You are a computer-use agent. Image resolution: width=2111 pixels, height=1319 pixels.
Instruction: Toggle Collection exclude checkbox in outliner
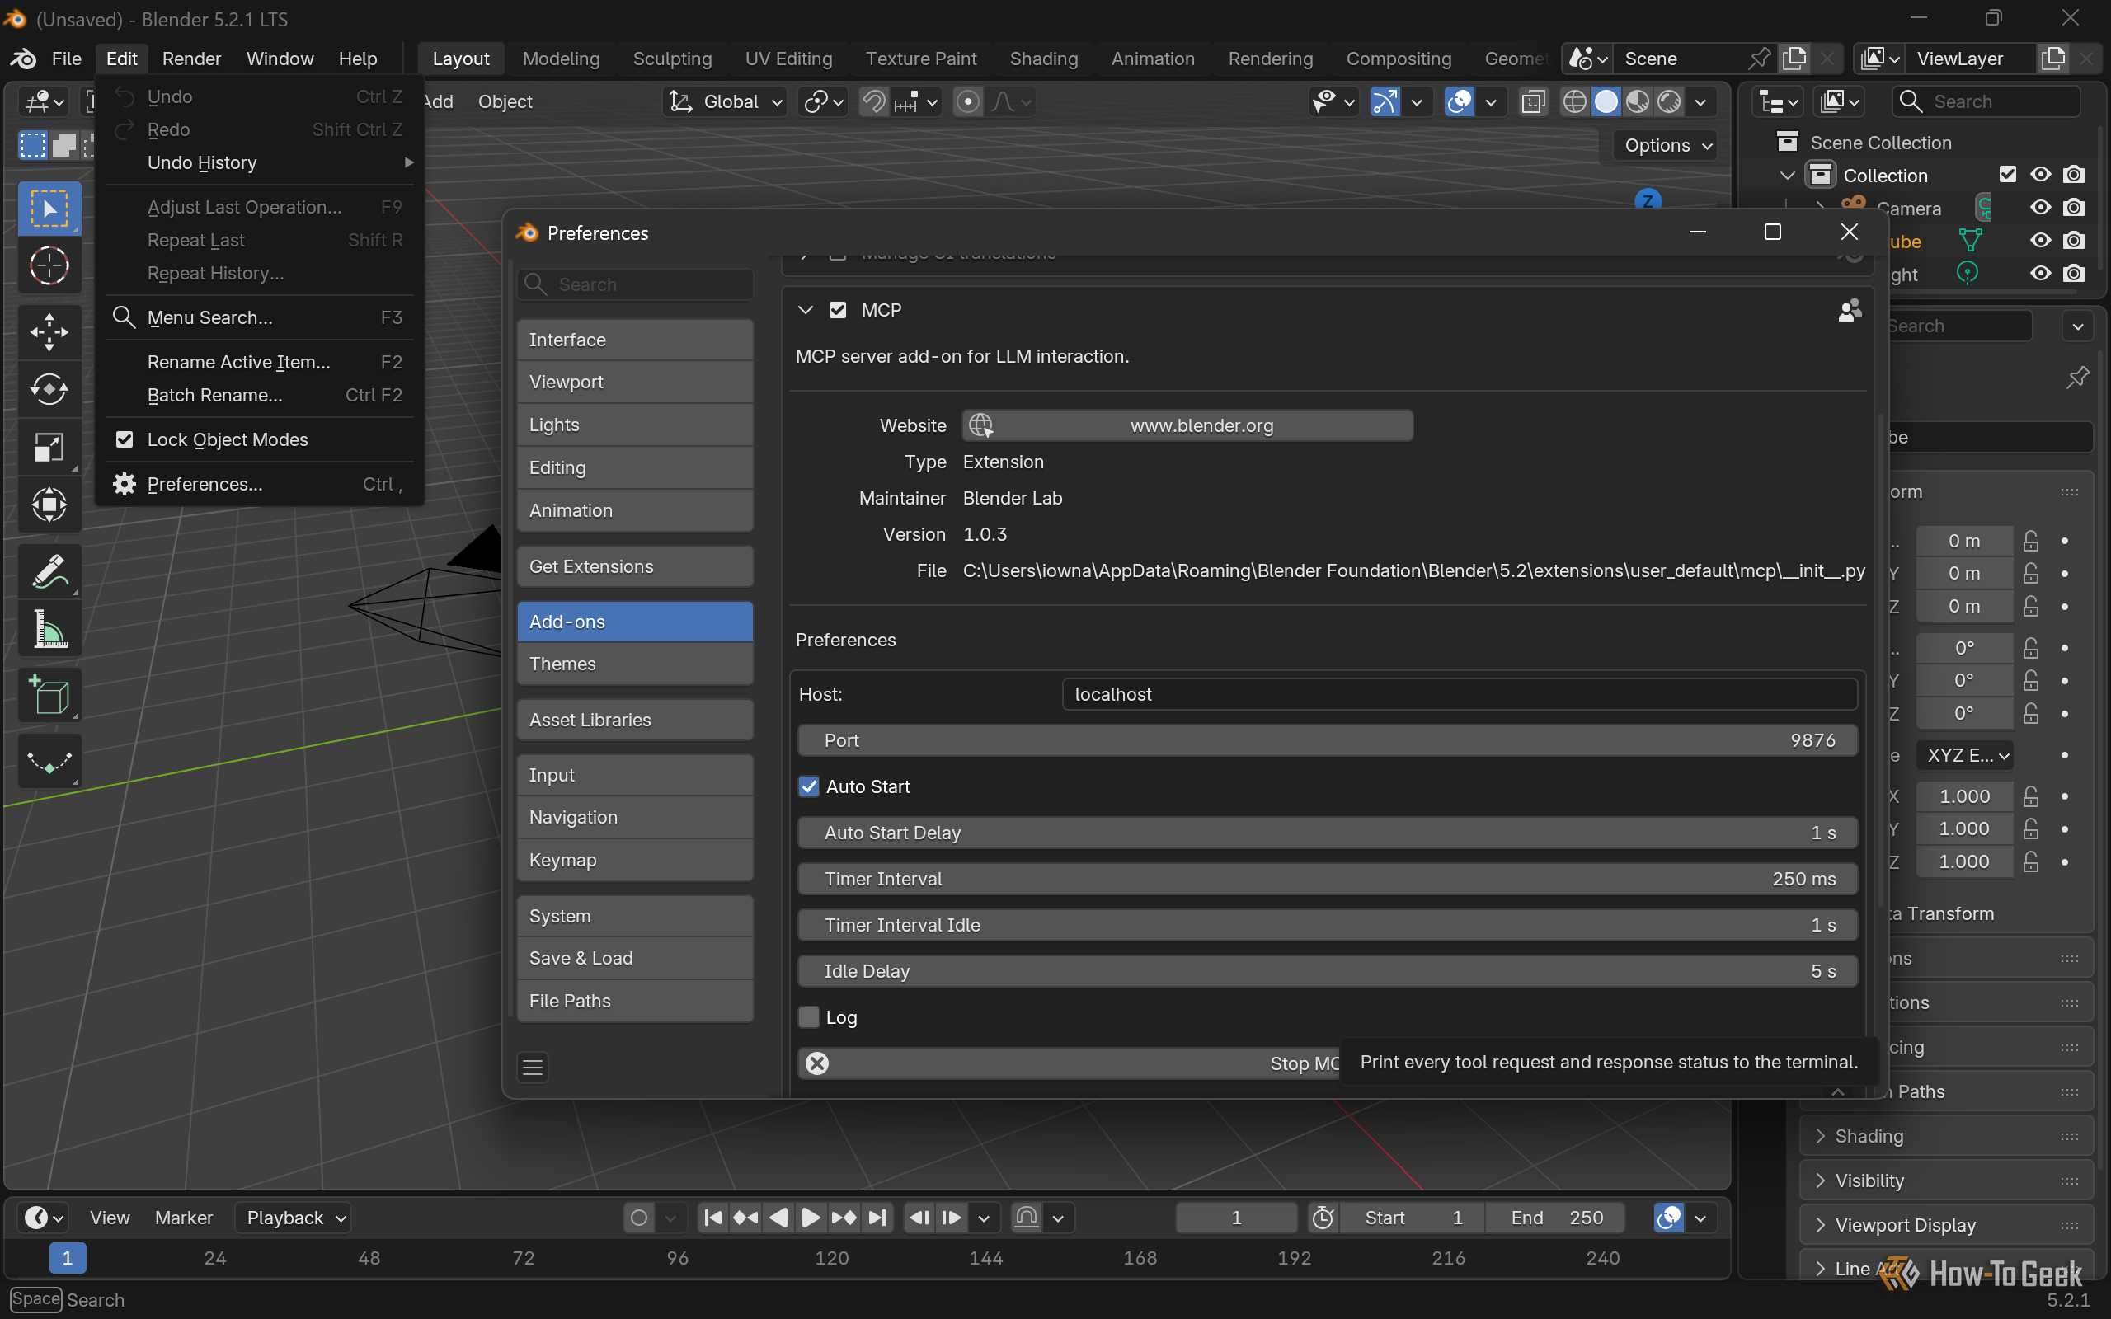2008,176
